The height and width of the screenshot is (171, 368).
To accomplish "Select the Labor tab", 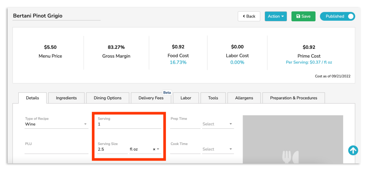I will pos(186,98).
